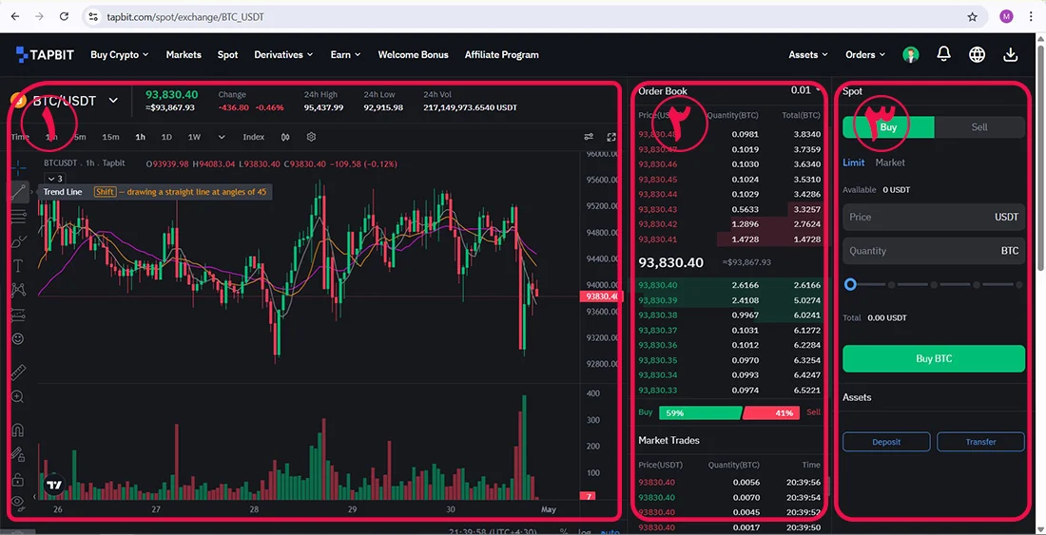Open the Fibonacci and Gann tools
Screen dimensions: 1046x535
[18, 216]
